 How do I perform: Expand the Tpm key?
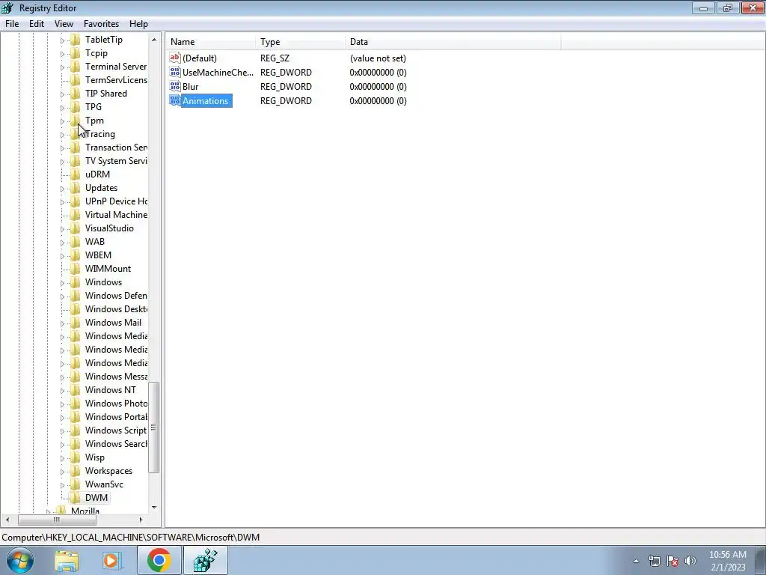point(62,121)
